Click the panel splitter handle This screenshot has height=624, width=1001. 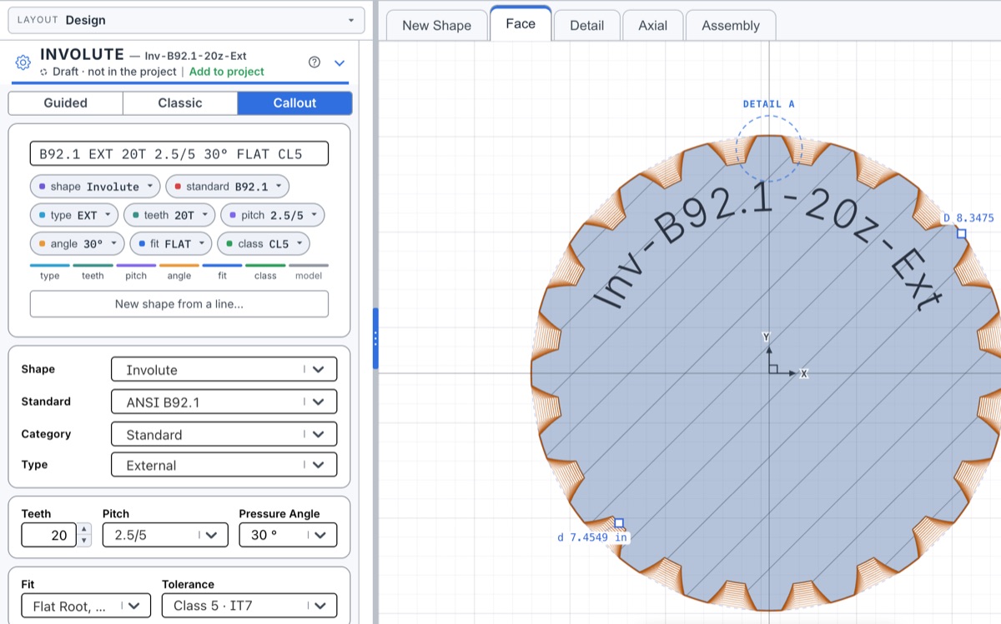coord(375,338)
